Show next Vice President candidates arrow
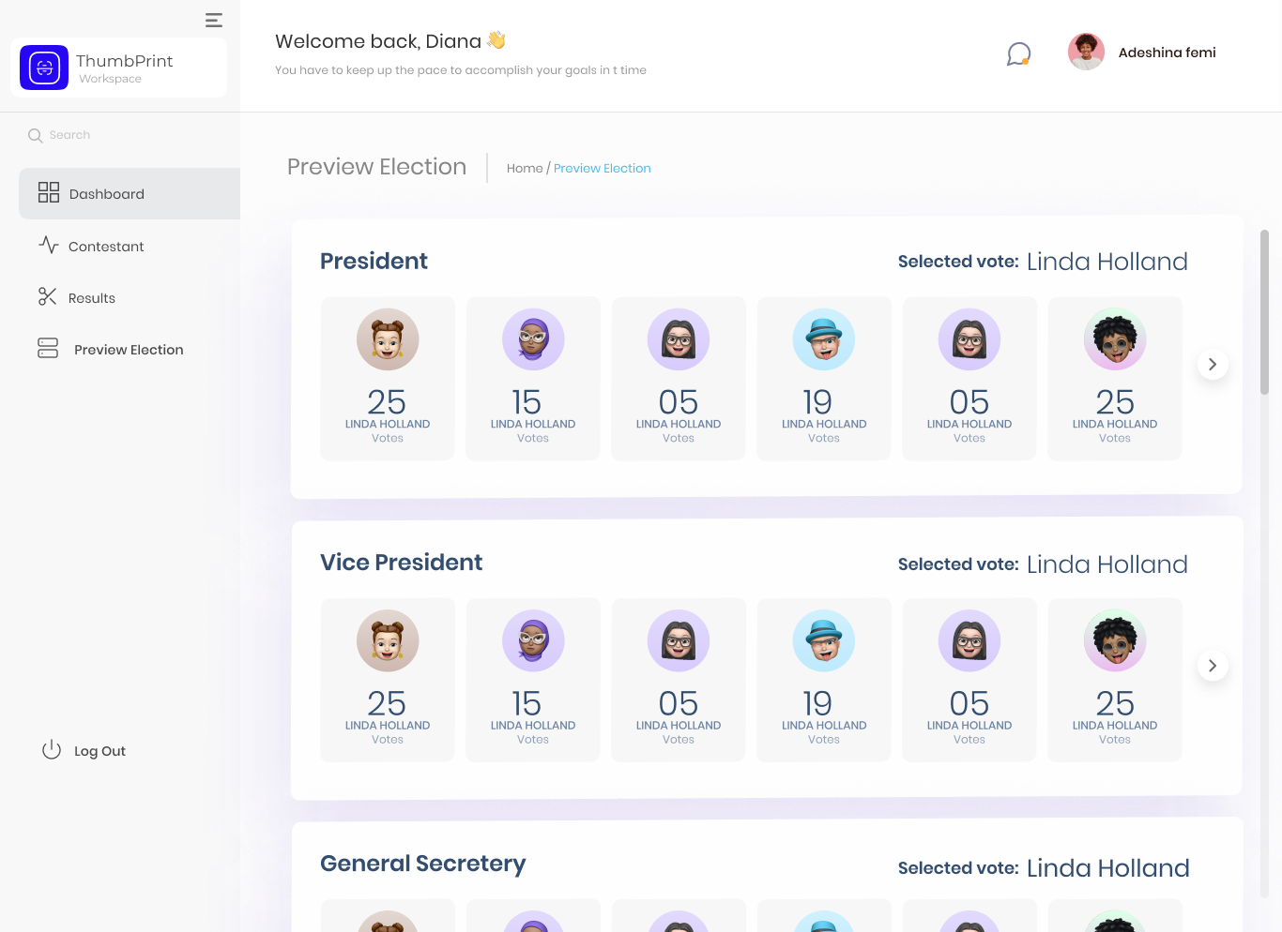1282x932 pixels. click(1213, 666)
